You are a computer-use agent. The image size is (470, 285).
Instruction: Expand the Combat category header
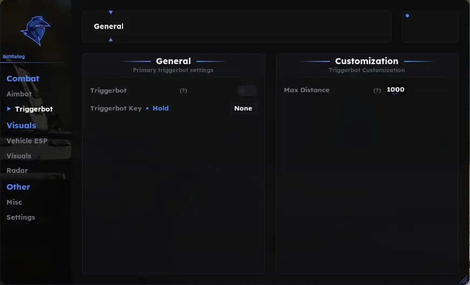23,79
